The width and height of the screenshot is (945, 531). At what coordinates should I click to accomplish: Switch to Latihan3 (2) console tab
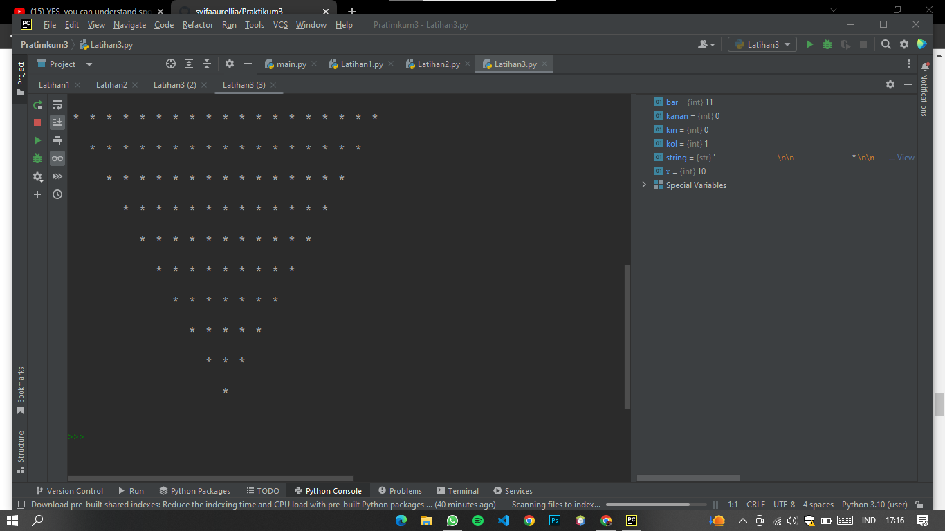click(x=175, y=85)
